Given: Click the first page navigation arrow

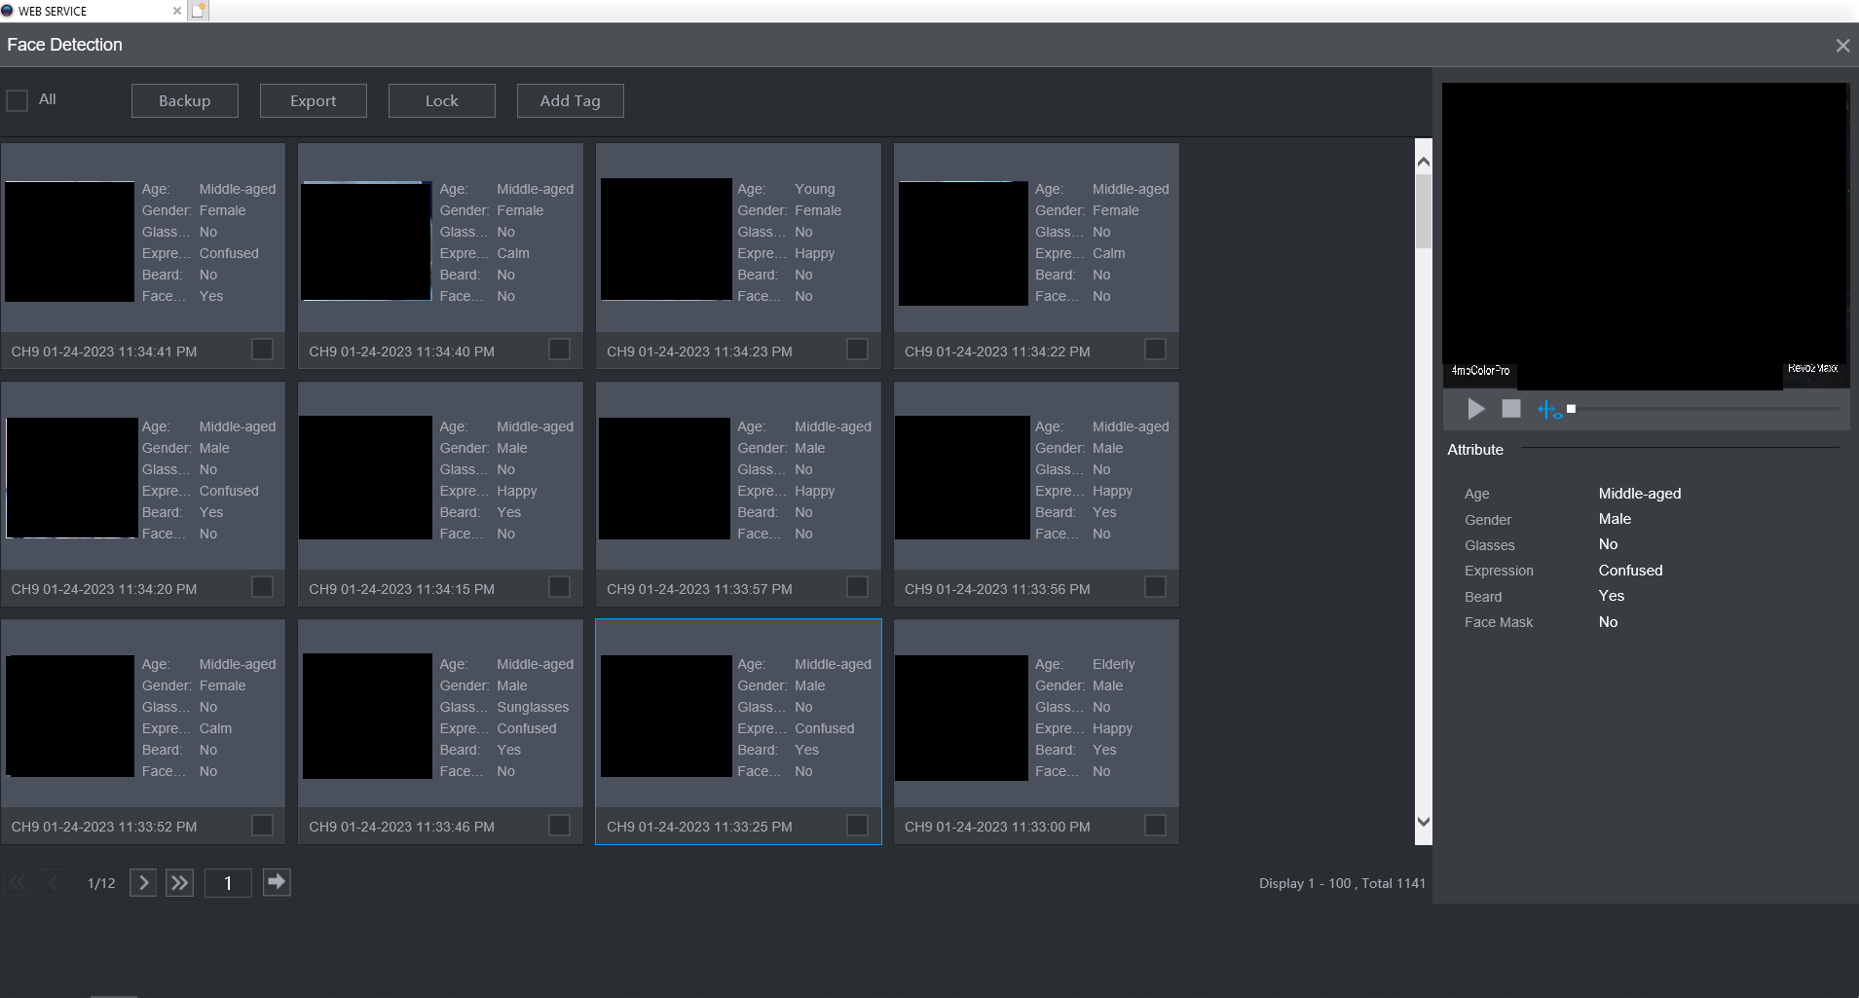Looking at the screenshot, I should [x=17, y=883].
